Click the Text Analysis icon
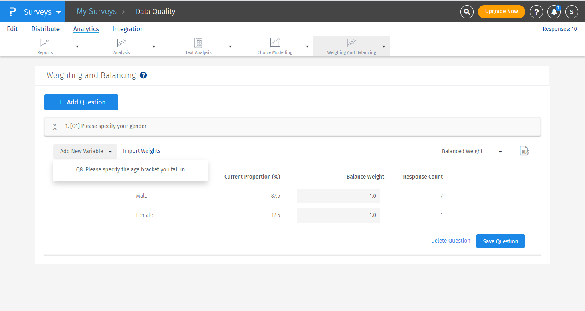This screenshot has width=585, height=311. click(x=198, y=43)
